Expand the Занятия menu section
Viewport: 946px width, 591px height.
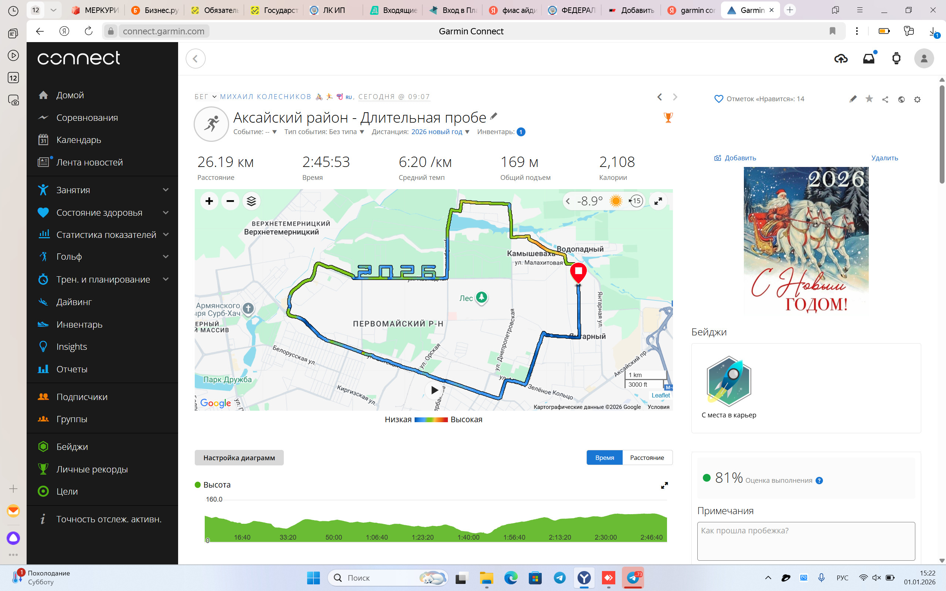tap(166, 190)
